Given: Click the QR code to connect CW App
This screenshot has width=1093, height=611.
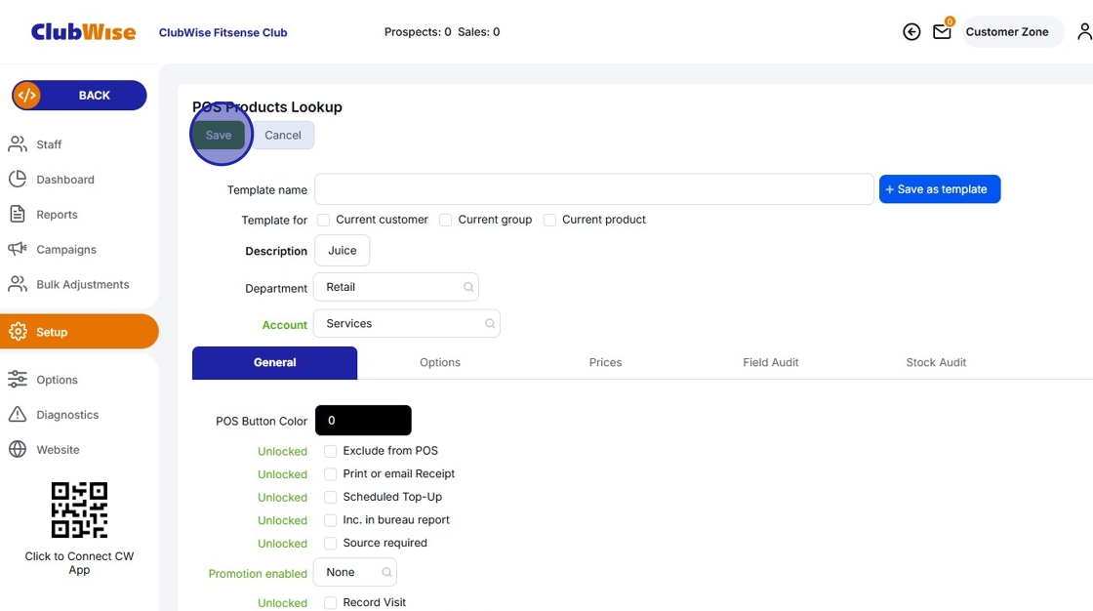Looking at the screenshot, I should (x=79, y=509).
